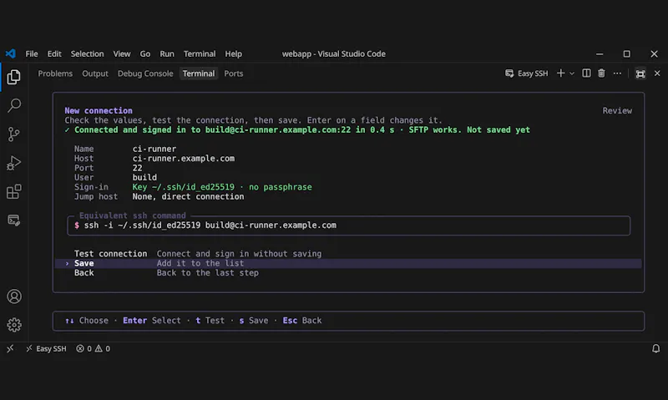Open the Search view icon
This screenshot has width=668, height=400.
(13, 106)
